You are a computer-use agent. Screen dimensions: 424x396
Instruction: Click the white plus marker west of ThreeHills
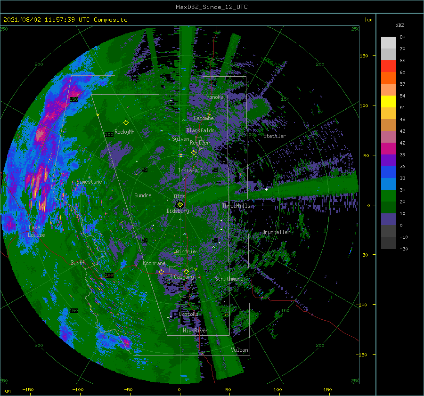click(266, 189)
